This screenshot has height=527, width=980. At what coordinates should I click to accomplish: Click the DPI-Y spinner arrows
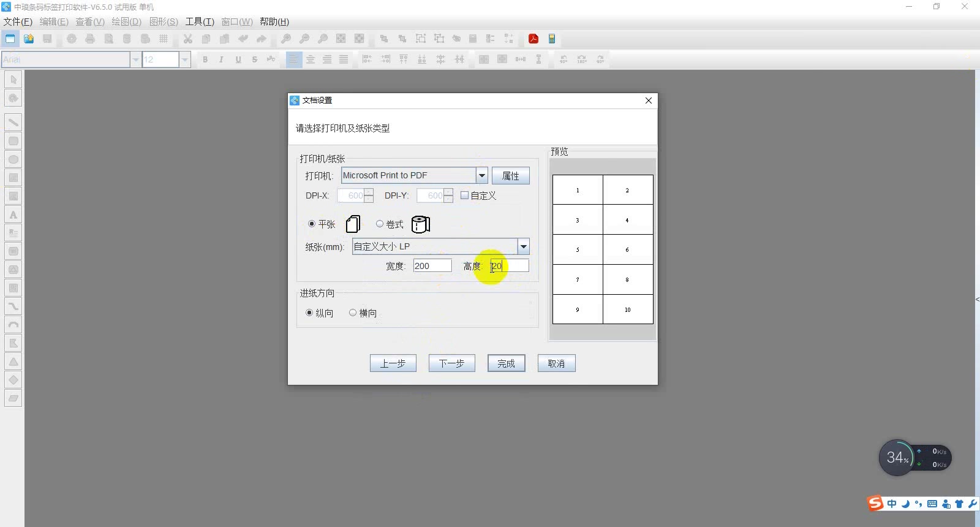click(448, 195)
